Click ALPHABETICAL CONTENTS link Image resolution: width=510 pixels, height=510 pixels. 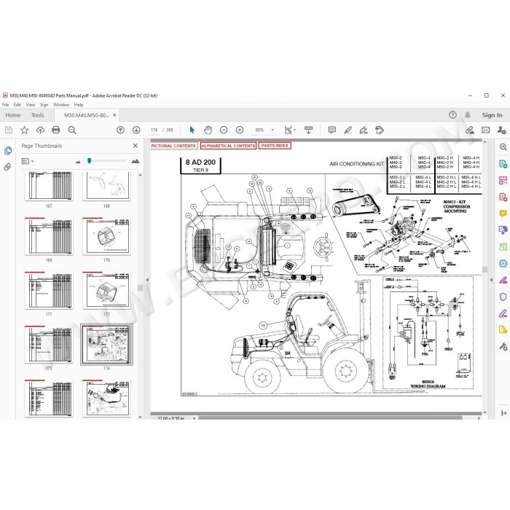pyautogui.click(x=228, y=146)
